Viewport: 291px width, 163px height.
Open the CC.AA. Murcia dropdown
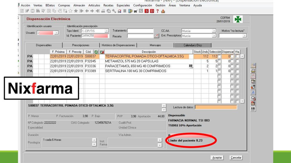pos(214,31)
